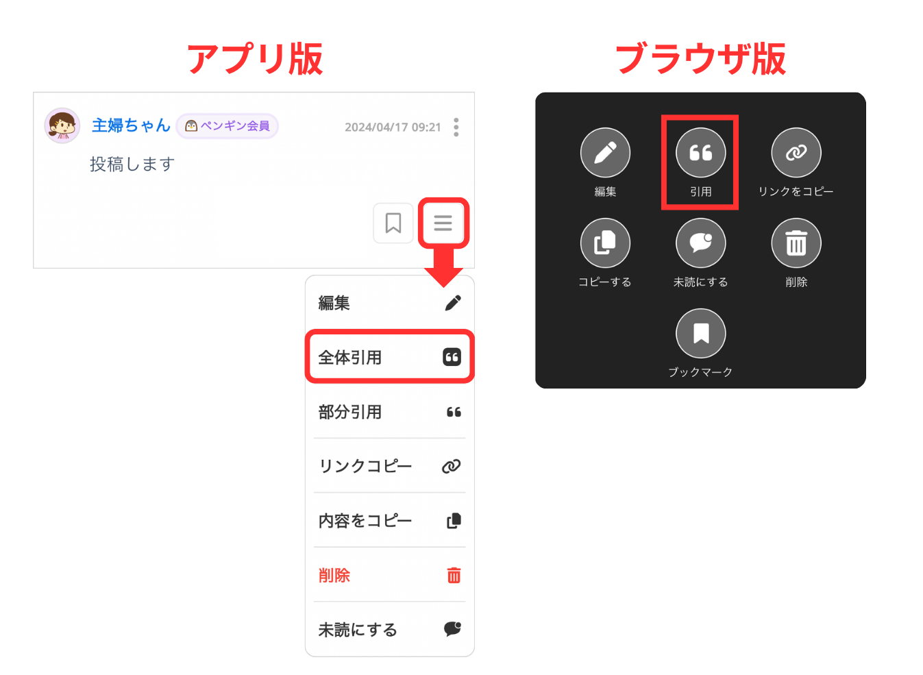Choose 削除 in the app menu

(x=389, y=575)
